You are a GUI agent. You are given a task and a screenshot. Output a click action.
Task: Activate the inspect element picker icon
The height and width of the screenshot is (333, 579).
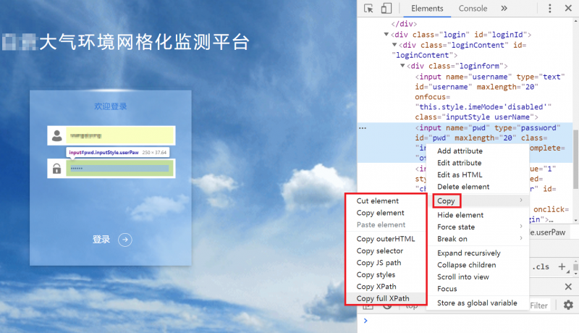(369, 9)
